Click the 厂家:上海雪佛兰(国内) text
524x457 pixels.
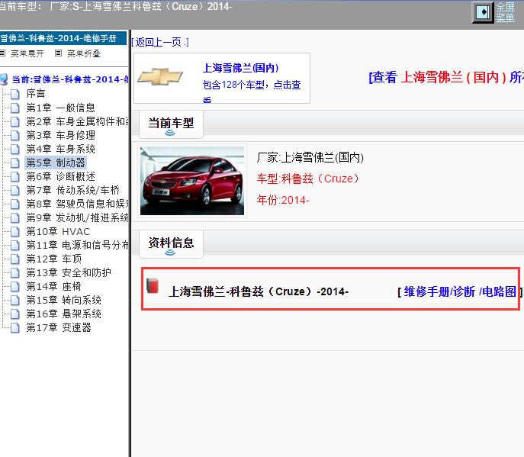click(310, 157)
